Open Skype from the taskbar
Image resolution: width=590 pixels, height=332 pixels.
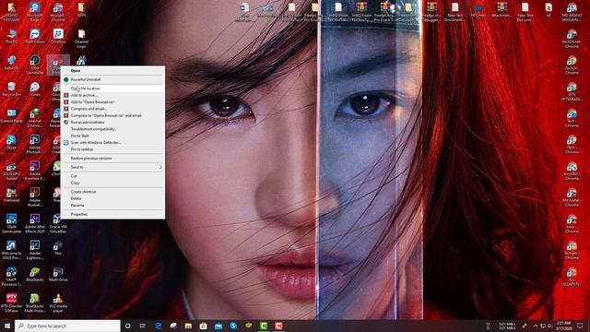pyautogui.click(x=233, y=326)
